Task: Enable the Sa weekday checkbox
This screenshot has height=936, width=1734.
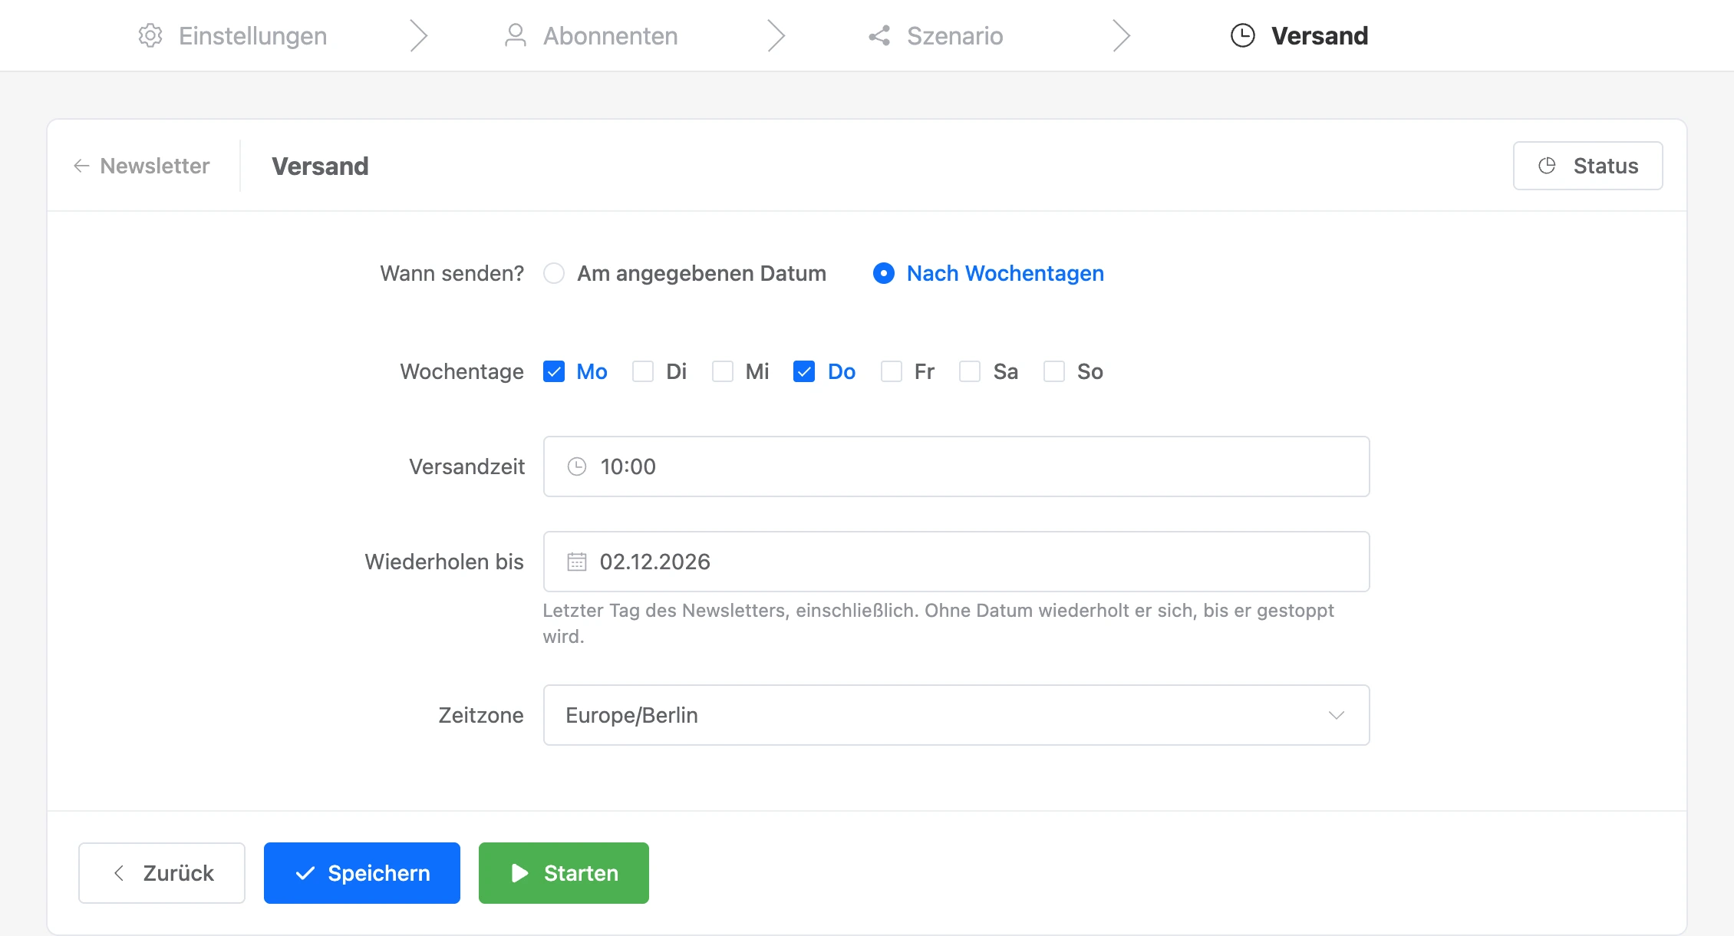Action: click(970, 371)
